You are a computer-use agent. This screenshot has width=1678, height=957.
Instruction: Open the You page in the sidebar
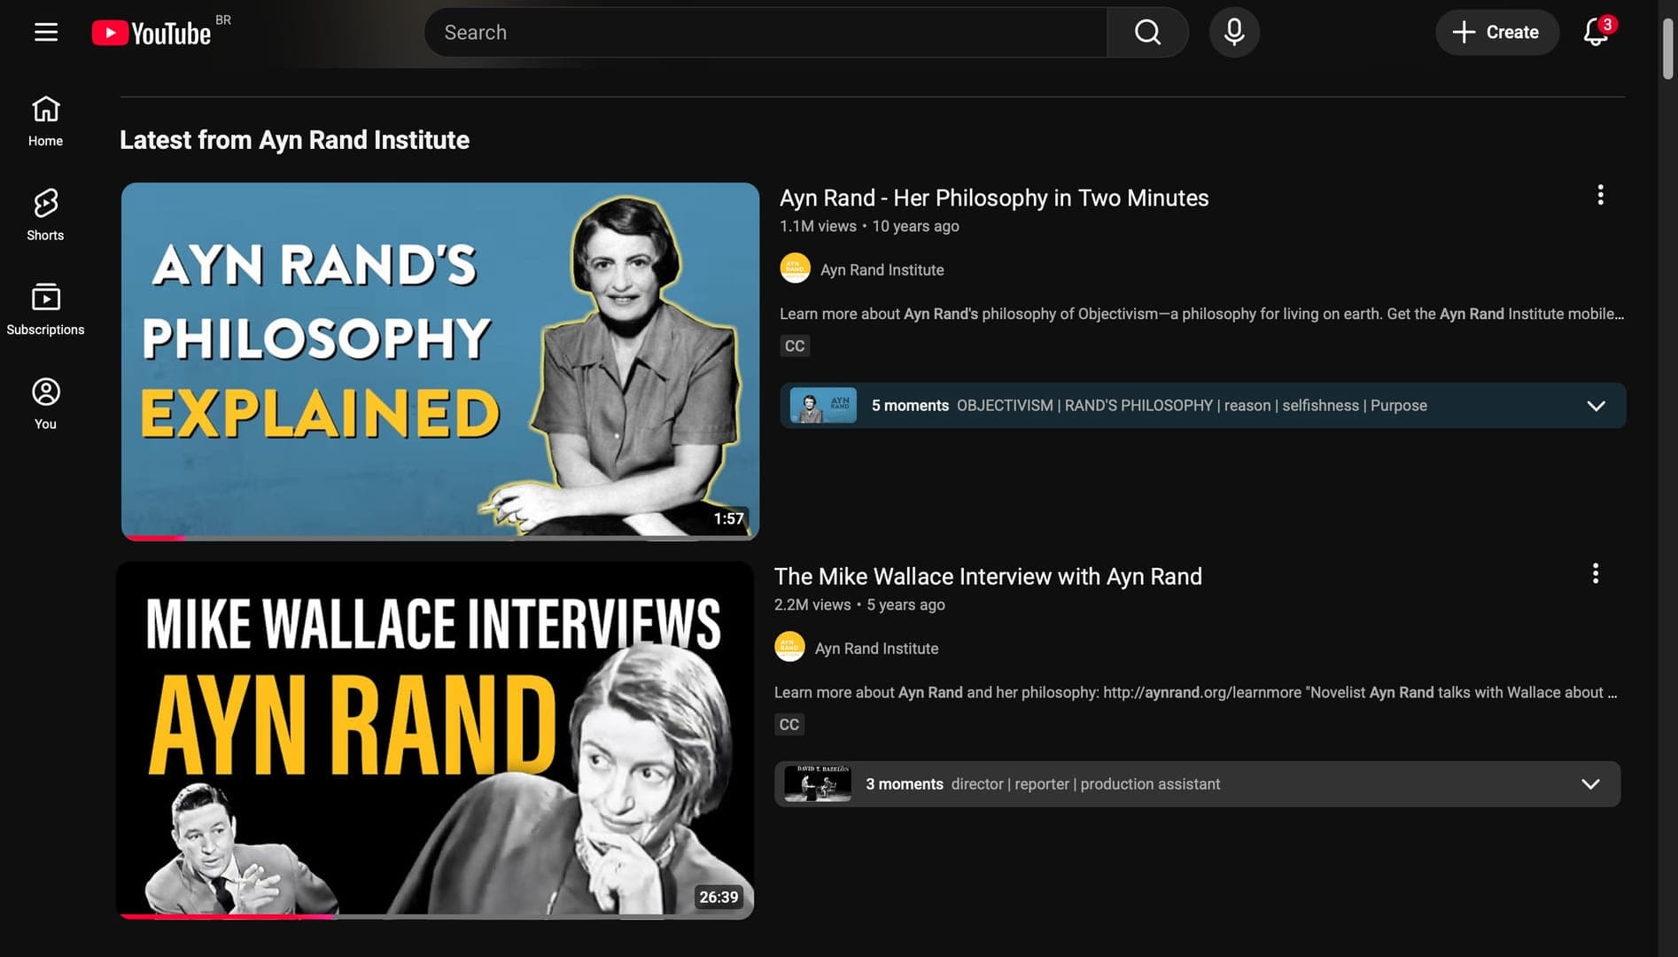click(x=45, y=404)
